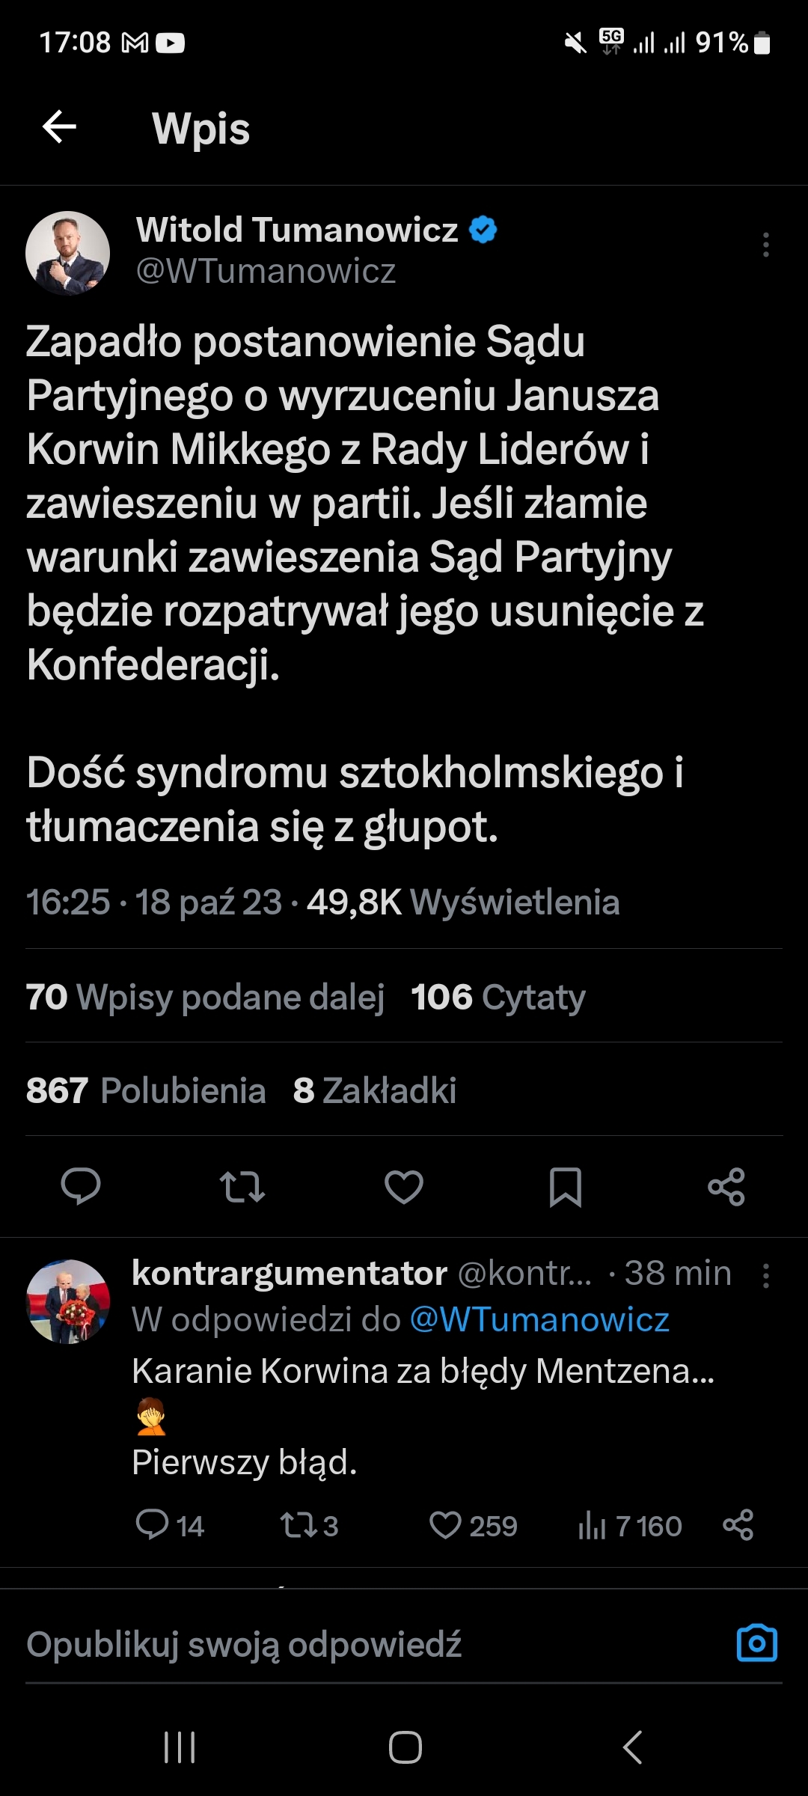808x1796 pixels.
Task: Like the main post
Action: click(404, 1186)
